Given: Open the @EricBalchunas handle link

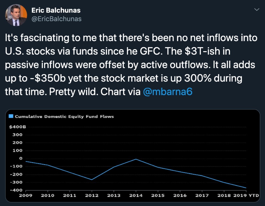Looking at the screenshot, I should click(x=56, y=19).
